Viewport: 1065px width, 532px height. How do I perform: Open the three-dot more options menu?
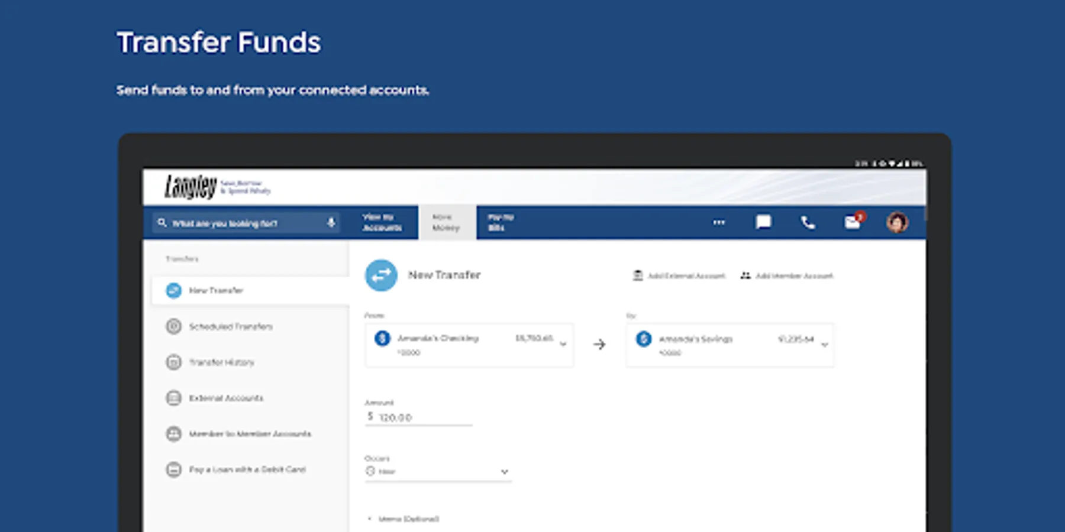click(719, 222)
